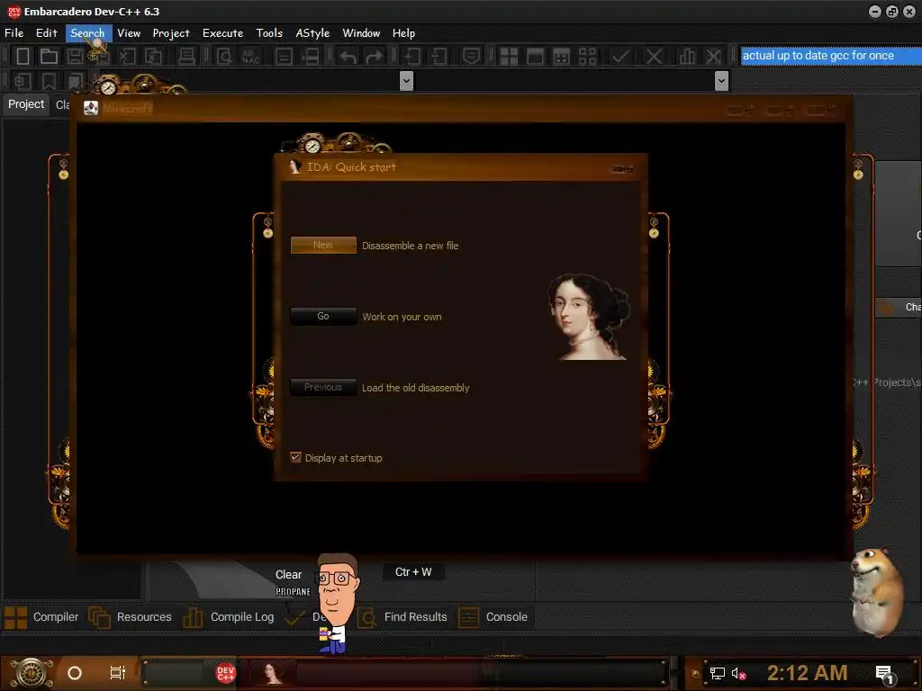
Task: Click the Dev-C++ taskbar icon
Action: click(x=226, y=673)
